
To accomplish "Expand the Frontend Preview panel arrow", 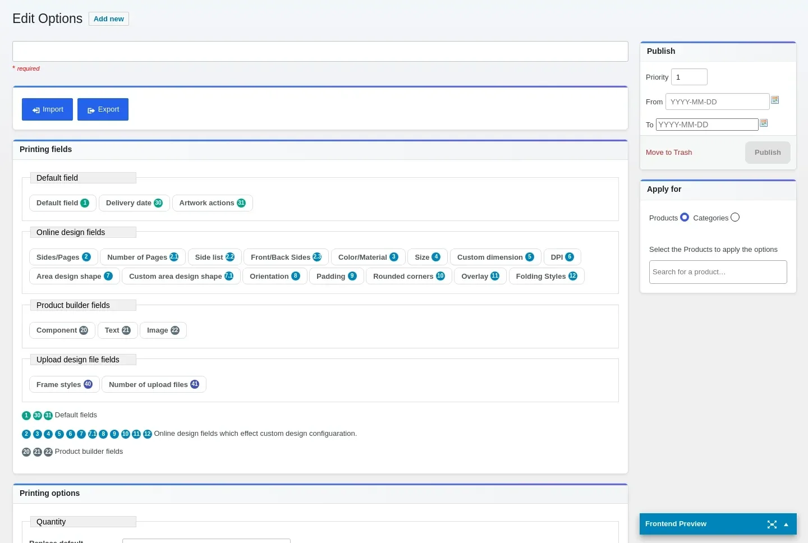I will click(786, 524).
